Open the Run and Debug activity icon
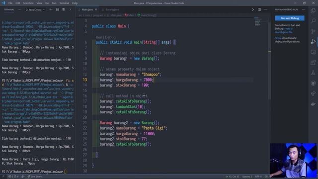 coord(313,42)
